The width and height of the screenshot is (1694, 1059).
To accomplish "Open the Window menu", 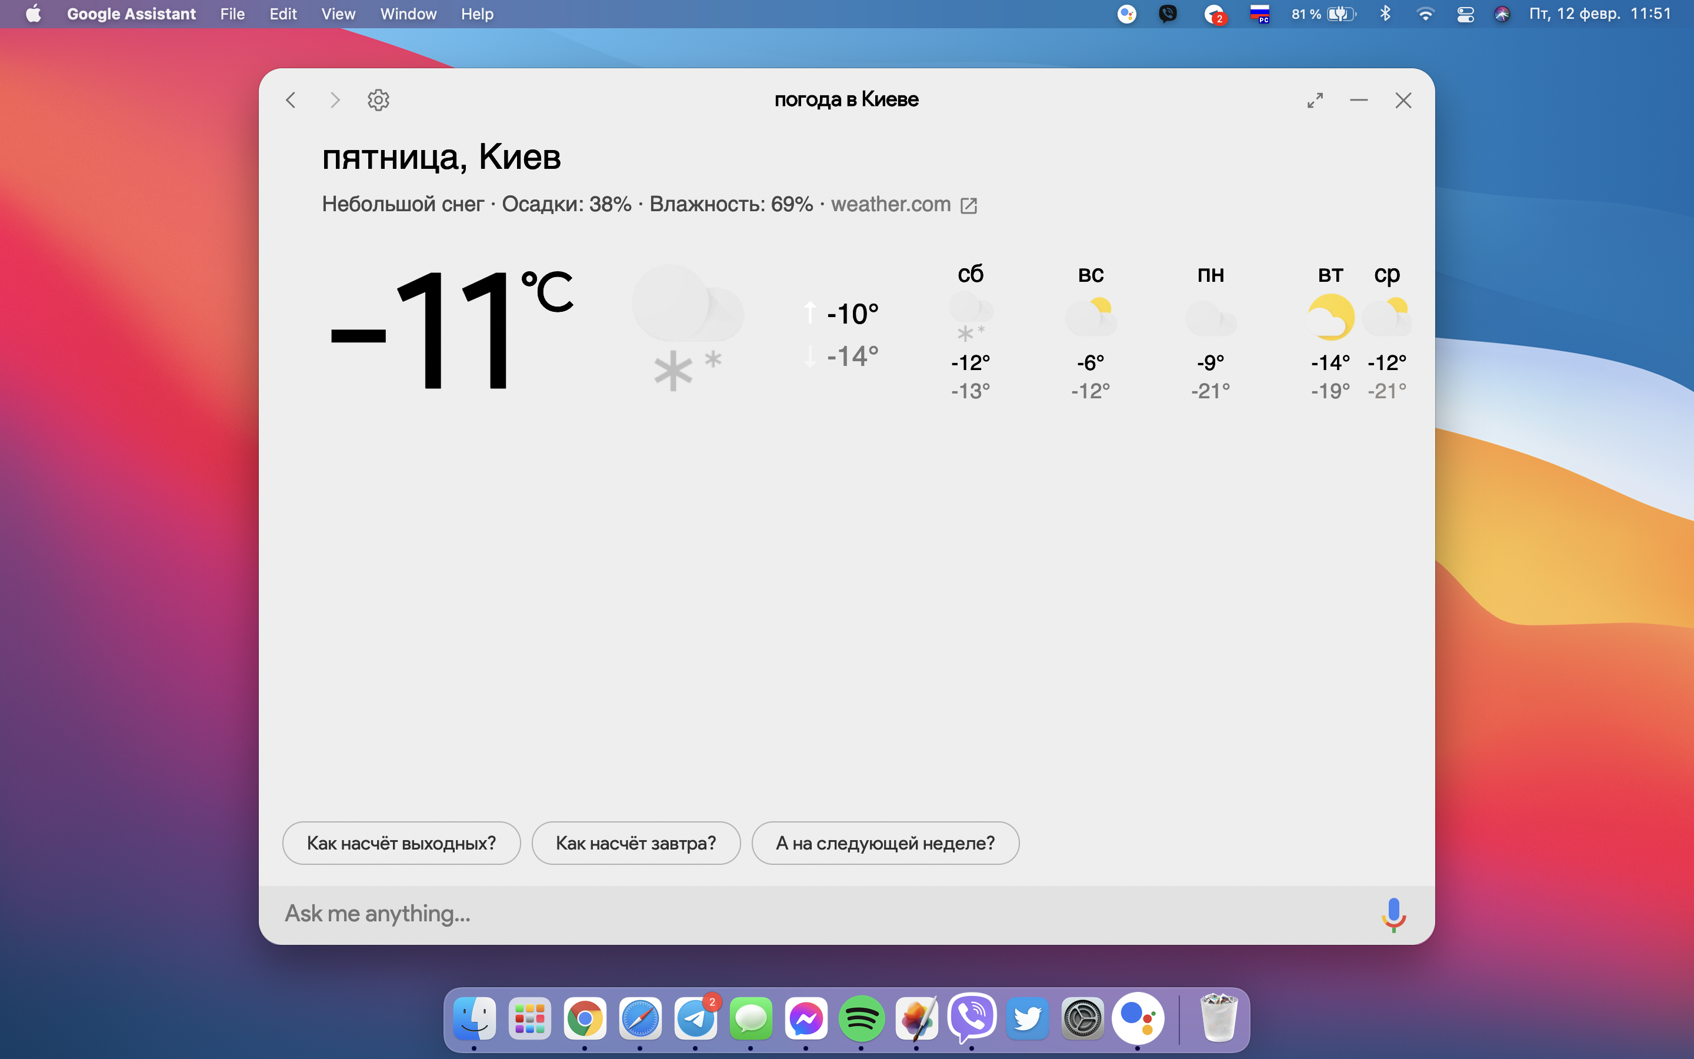I will [408, 14].
